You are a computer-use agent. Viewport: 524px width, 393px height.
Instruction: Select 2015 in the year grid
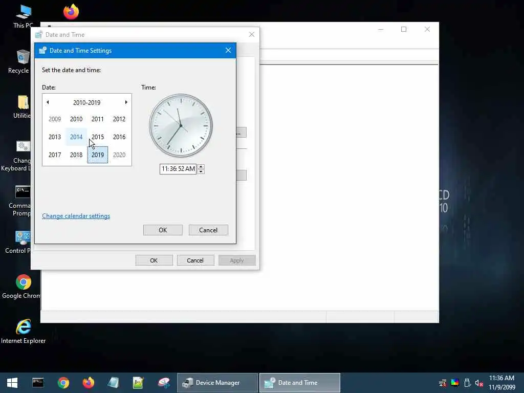coord(98,137)
